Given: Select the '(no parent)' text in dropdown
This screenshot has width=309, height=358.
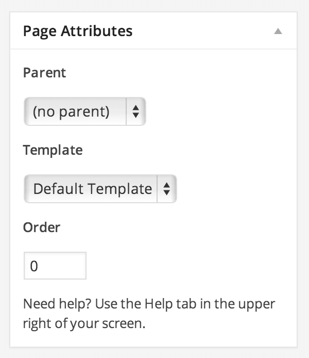Looking at the screenshot, I should [x=71, y=111].
